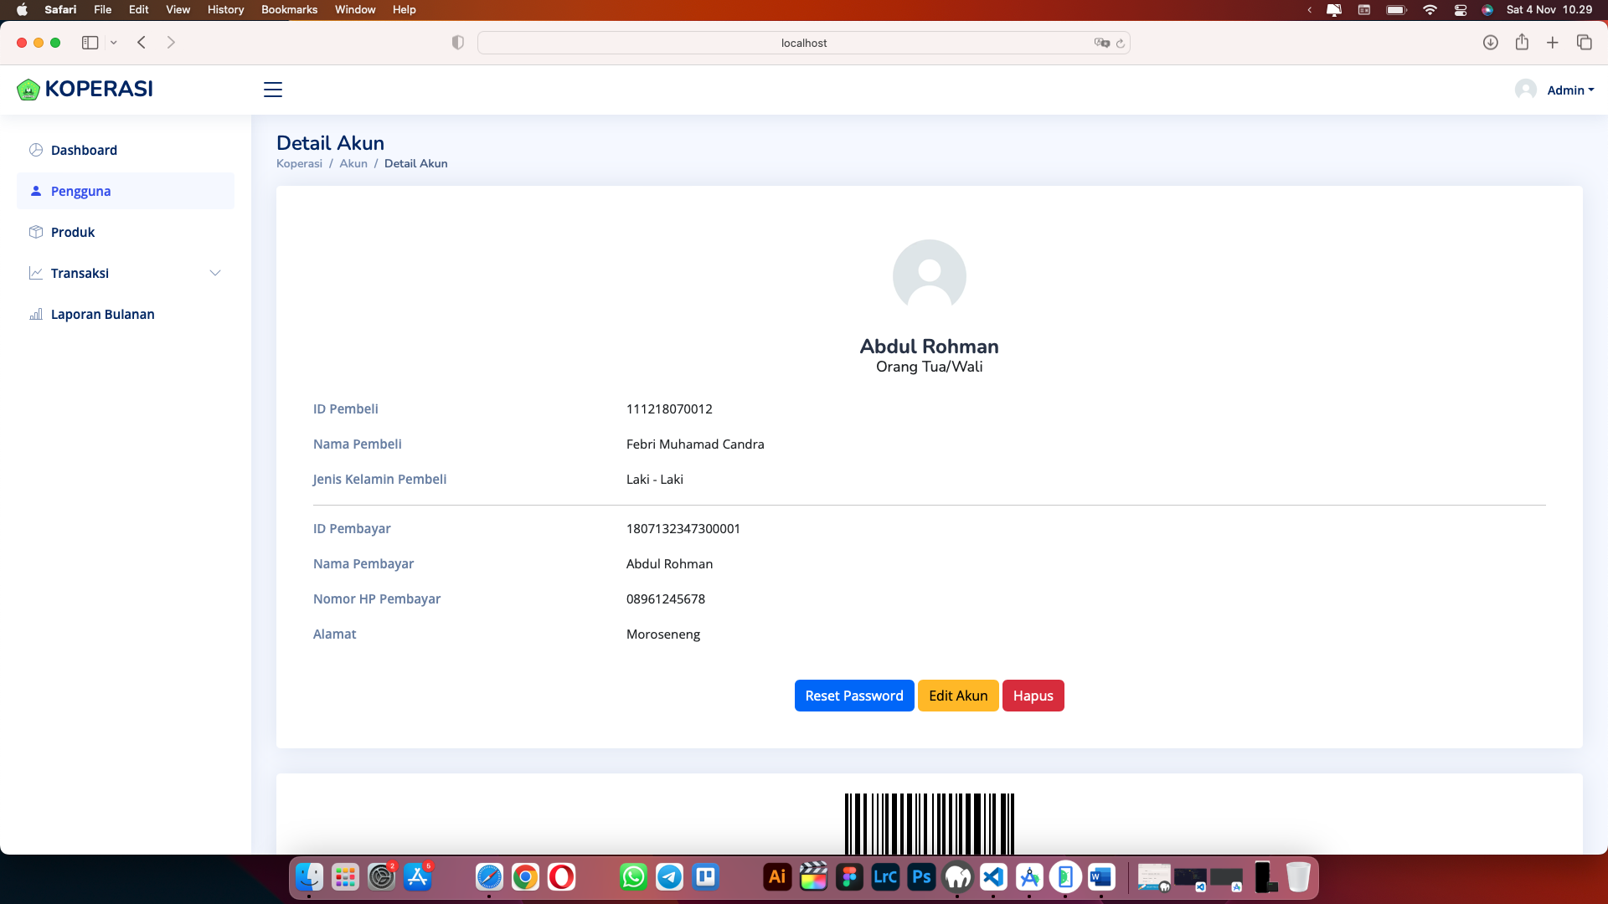
Task: Click the red Hapus button
Action: tap(1033, 696)
